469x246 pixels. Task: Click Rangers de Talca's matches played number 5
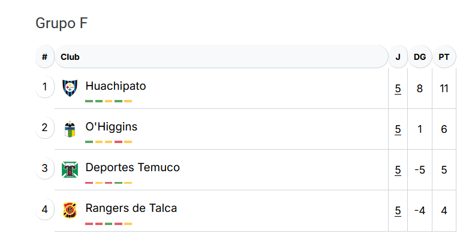(398, 211)
